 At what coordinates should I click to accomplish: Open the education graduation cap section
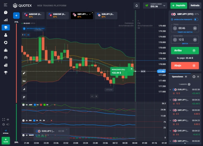(6, 27)
